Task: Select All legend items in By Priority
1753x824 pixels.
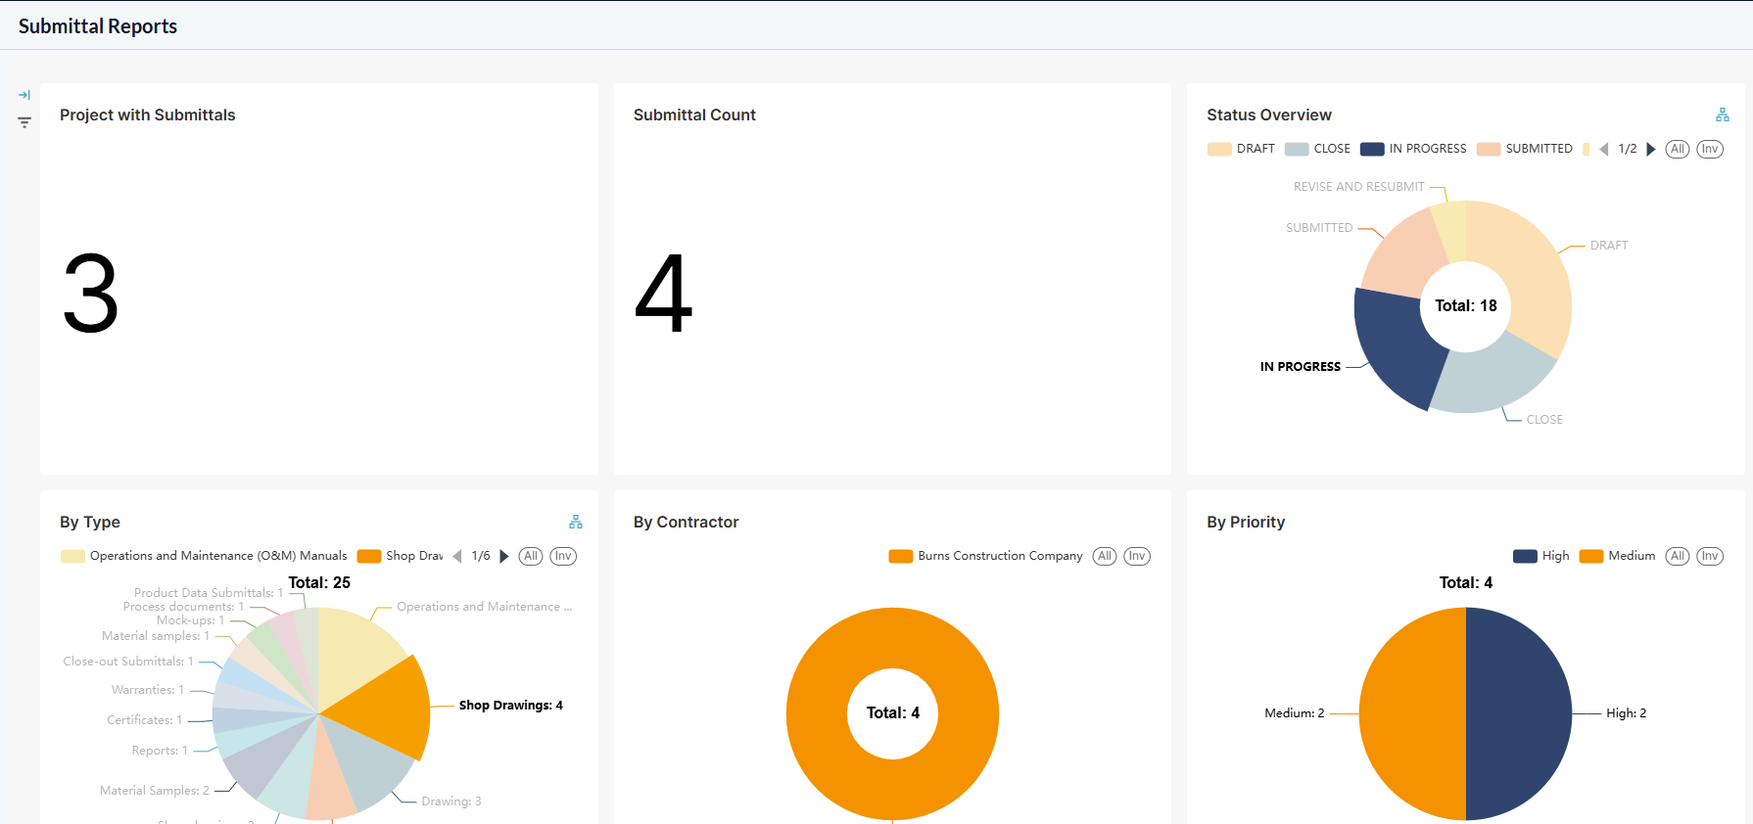Action: (x=1678, y=556)
